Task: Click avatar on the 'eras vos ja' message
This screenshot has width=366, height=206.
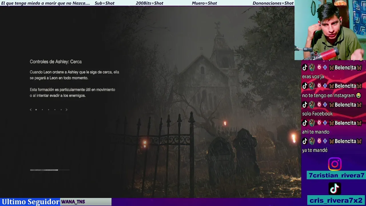Action: (x=312, y=68)
